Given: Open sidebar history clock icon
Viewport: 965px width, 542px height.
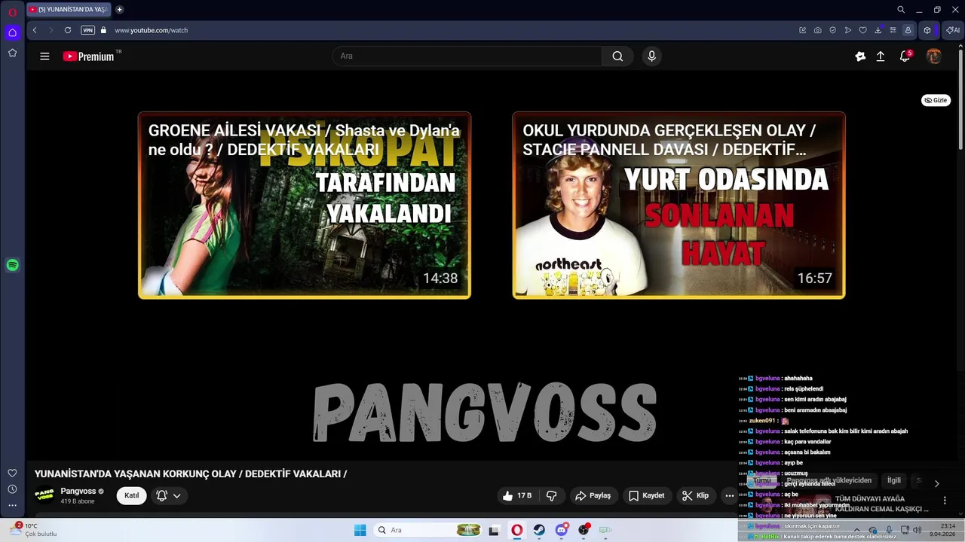Looking at the screenshot, I should pyautogui.click(x=12, y=489).
